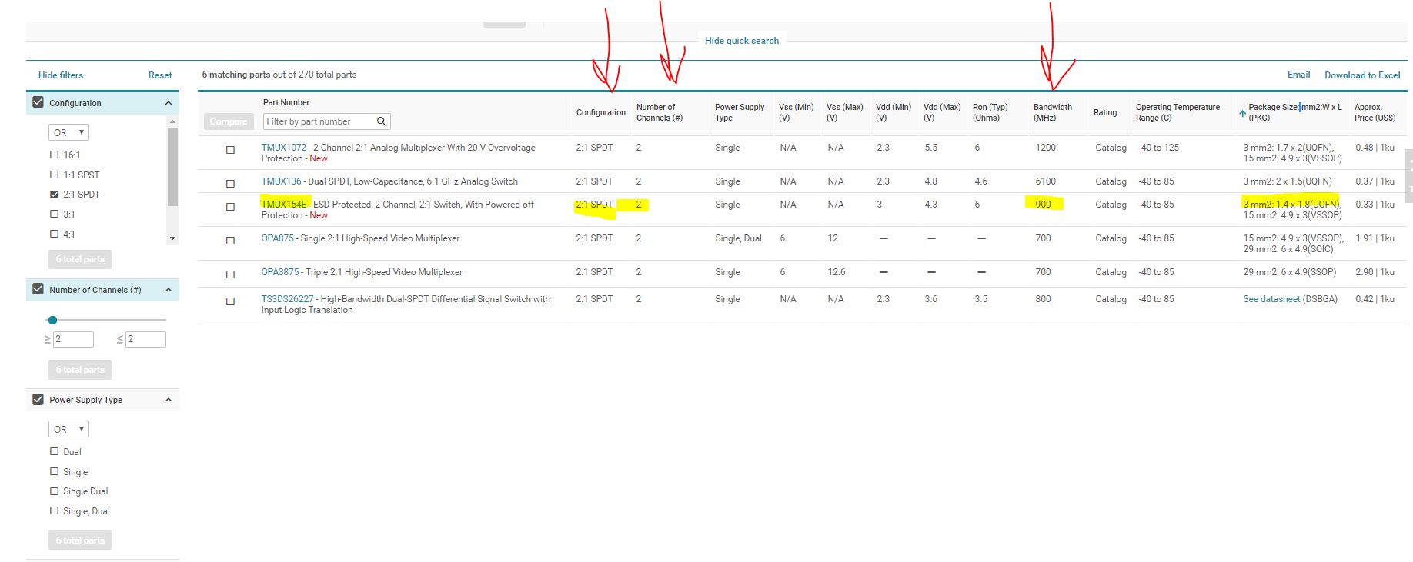Collapse the Configuration filter chevron
Image resolution: width=1413 pixels, height=562 pixels.
point(169,103)
